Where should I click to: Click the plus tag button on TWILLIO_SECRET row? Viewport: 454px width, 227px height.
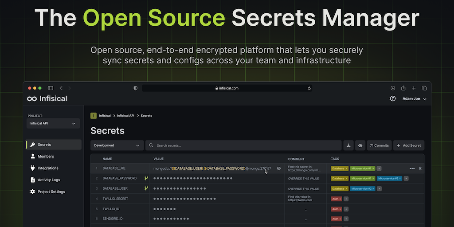coord(346,199)
